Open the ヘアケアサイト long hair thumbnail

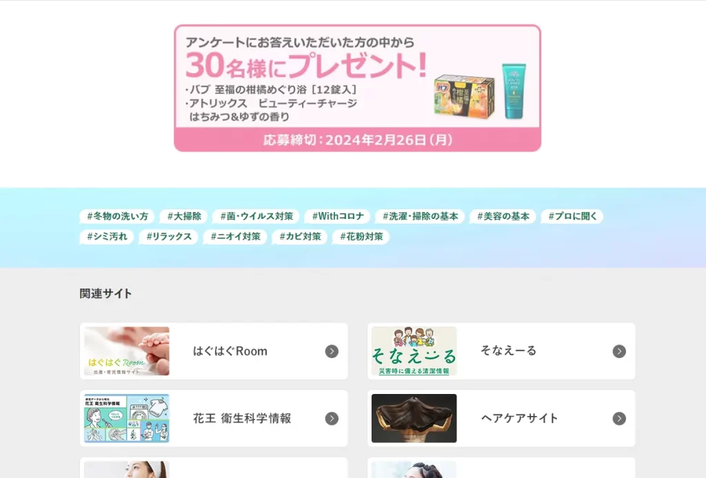[x=414, y=419]
